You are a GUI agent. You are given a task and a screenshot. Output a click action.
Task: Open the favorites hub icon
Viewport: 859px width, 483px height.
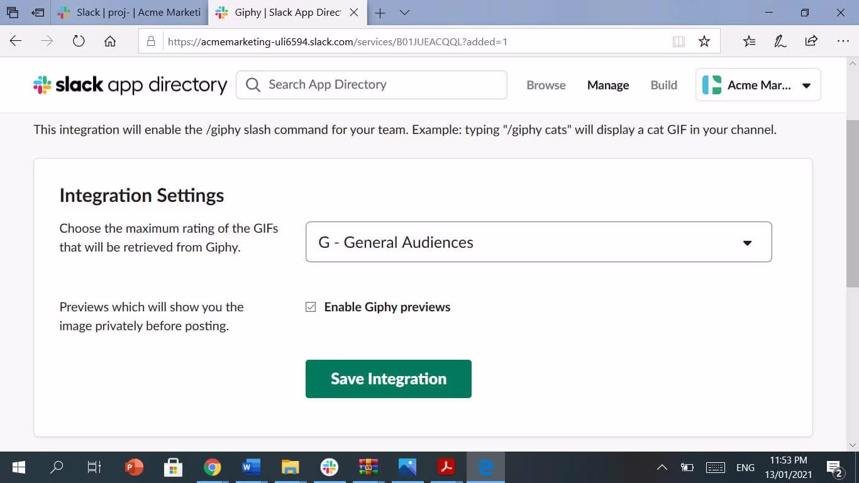tap(749, 42)
